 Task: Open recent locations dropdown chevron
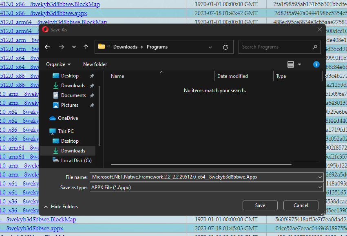[x=74, y=47]
